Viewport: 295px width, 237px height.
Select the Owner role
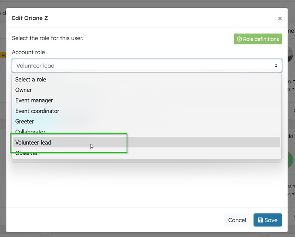coord(23,90)
